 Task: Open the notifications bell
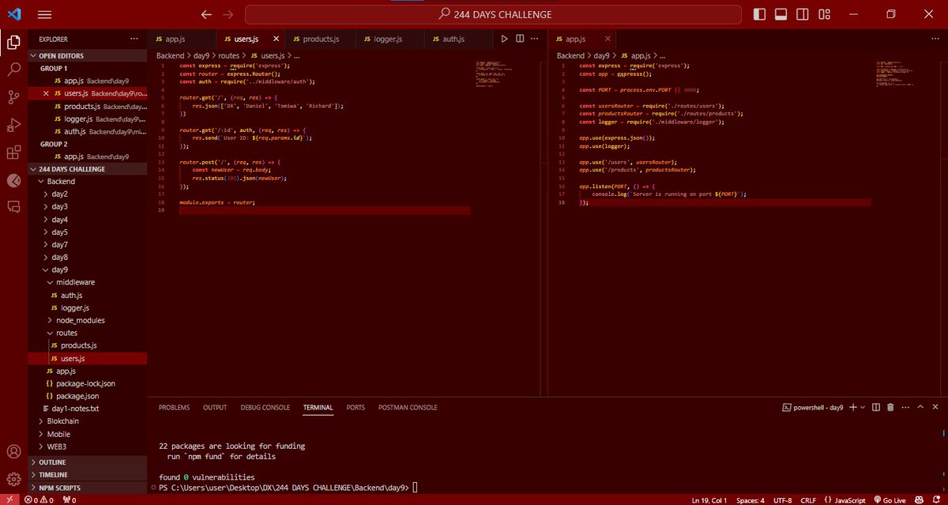click(x=935, y=499)
